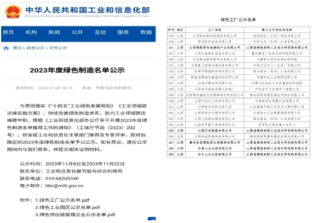Viewport: 328px width, 223px height.
Task: Open attachment 绿色供应链管理企业公示名单.pdf
Action: [75, 215]
